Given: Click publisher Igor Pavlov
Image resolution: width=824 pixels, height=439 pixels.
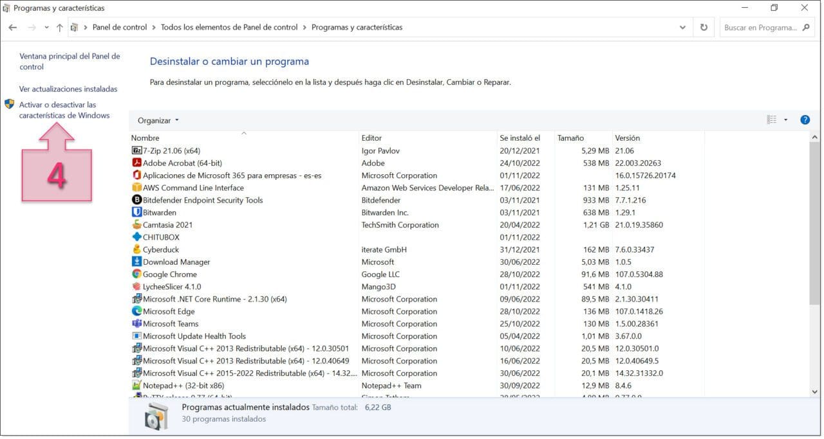Looking at the screenshot, I should (381, 150).
